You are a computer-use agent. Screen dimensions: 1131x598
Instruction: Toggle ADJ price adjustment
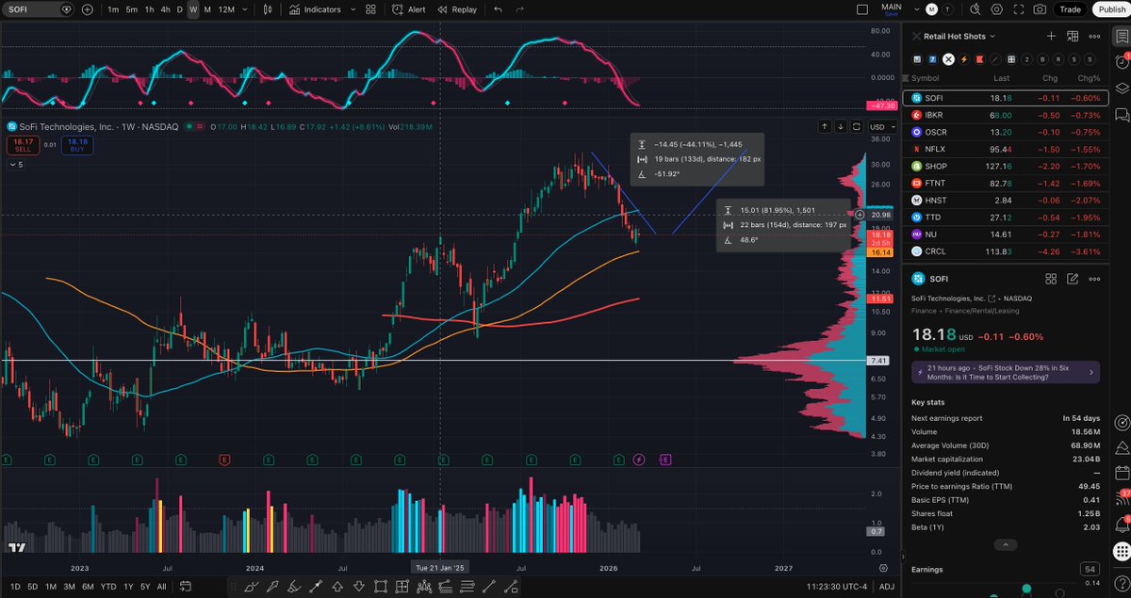(886, 587)
